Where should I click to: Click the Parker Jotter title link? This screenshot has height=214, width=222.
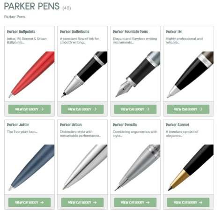coord(18,125)
